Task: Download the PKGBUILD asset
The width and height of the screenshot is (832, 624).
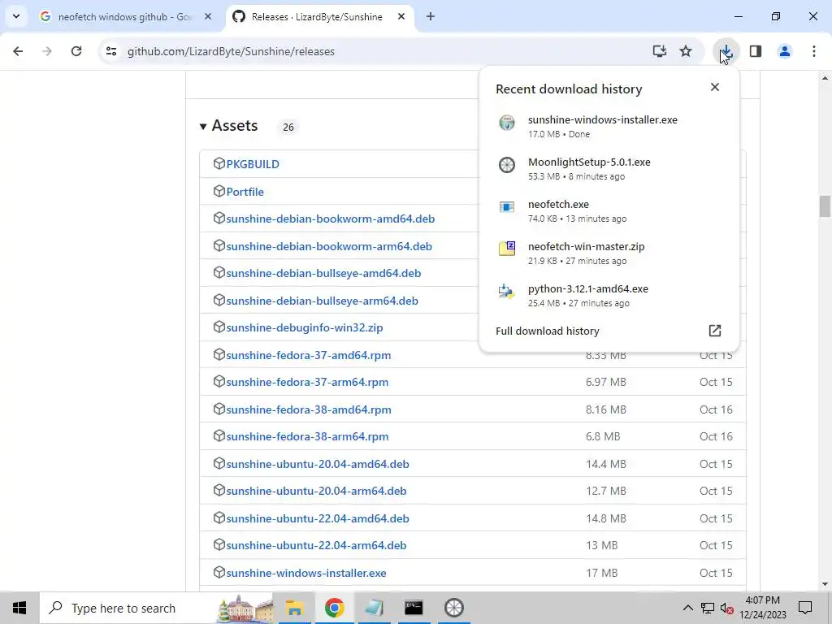Action: (253, 164)
